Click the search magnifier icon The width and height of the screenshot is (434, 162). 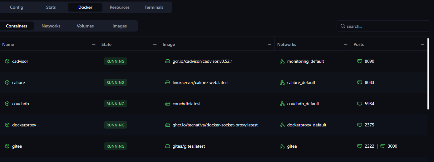(x=343, y=26)
